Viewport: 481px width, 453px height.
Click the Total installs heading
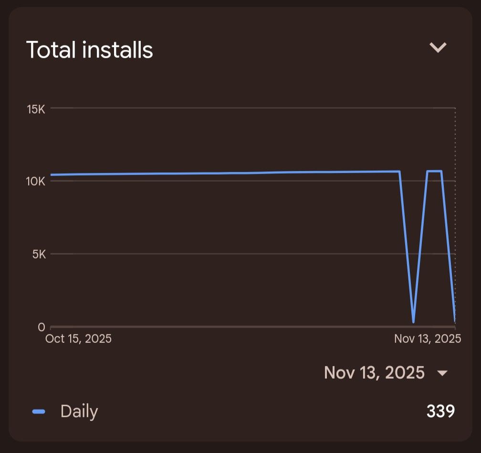(89, 50)
